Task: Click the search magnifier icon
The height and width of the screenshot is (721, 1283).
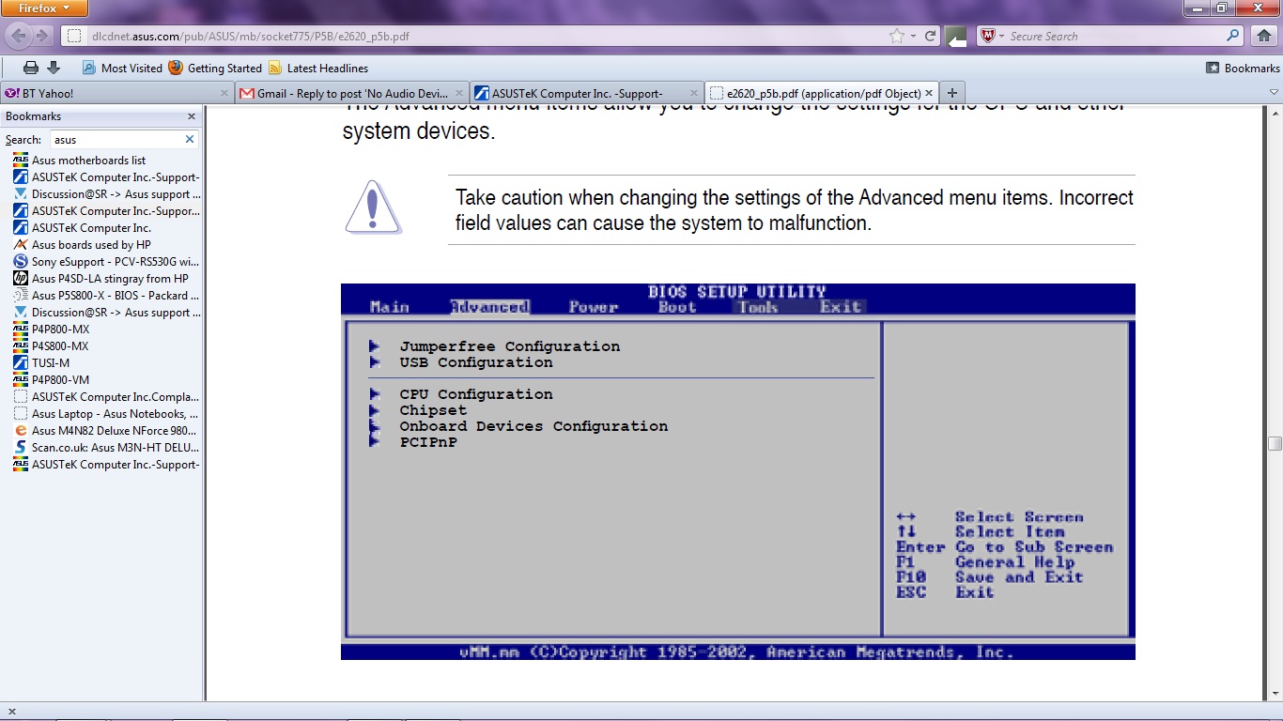Action: [1234, 36]
